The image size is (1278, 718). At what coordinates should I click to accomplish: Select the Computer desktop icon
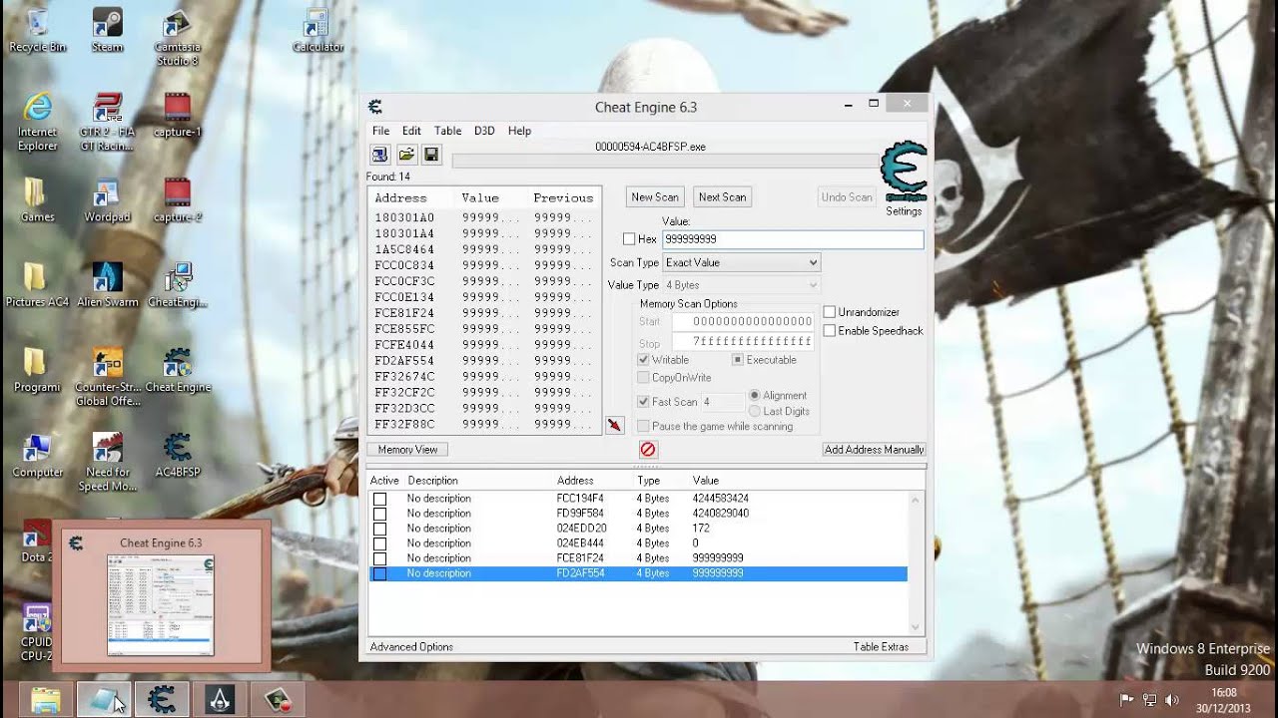click(37, 456)
